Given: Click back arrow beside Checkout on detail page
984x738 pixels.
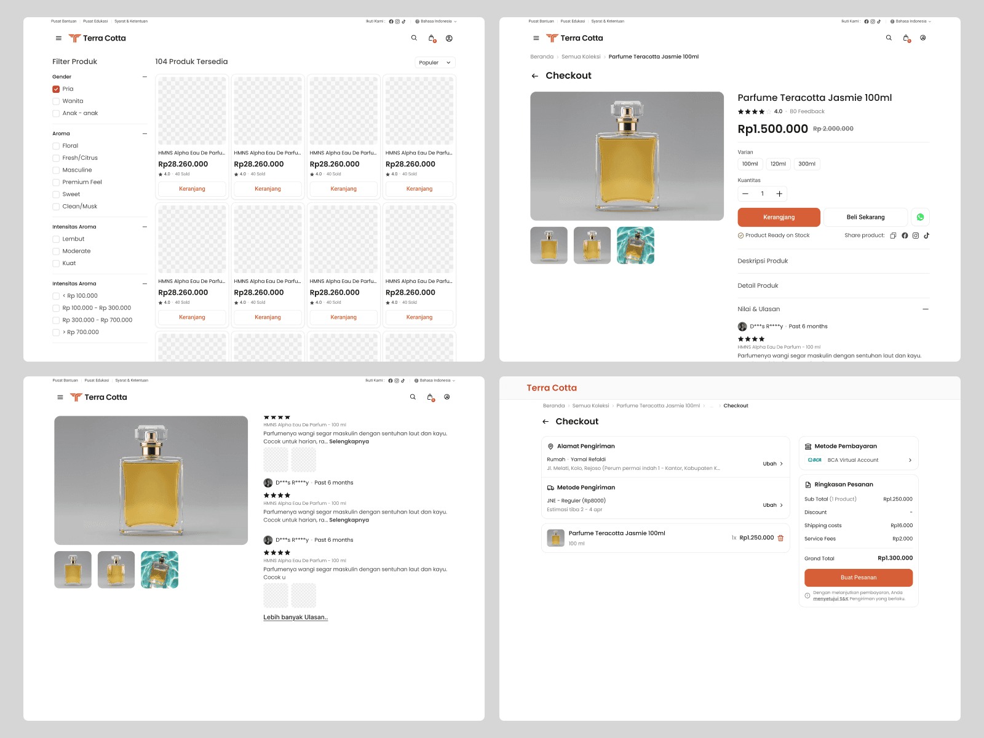Looking at the screenshot, I should [534, 76].
